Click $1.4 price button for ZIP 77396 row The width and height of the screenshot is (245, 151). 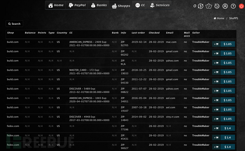pyautogui.click(x=228, y=128)
